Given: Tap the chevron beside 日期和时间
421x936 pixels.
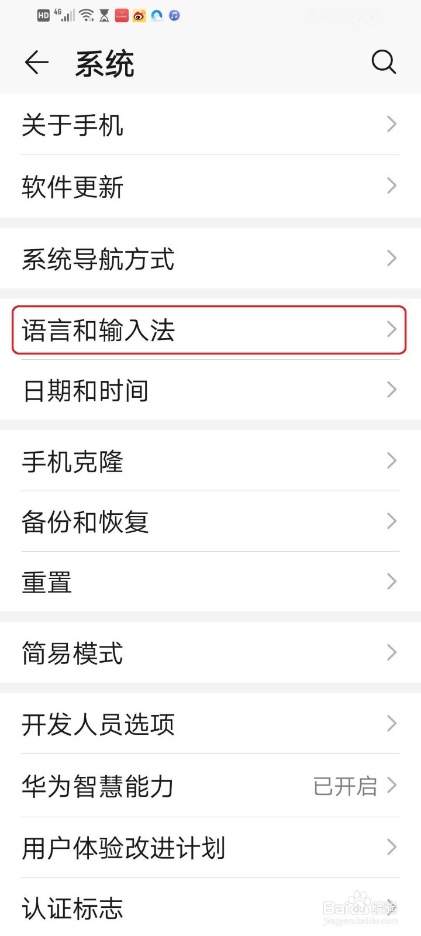Looking at the screenshot, I should (392, 390).
